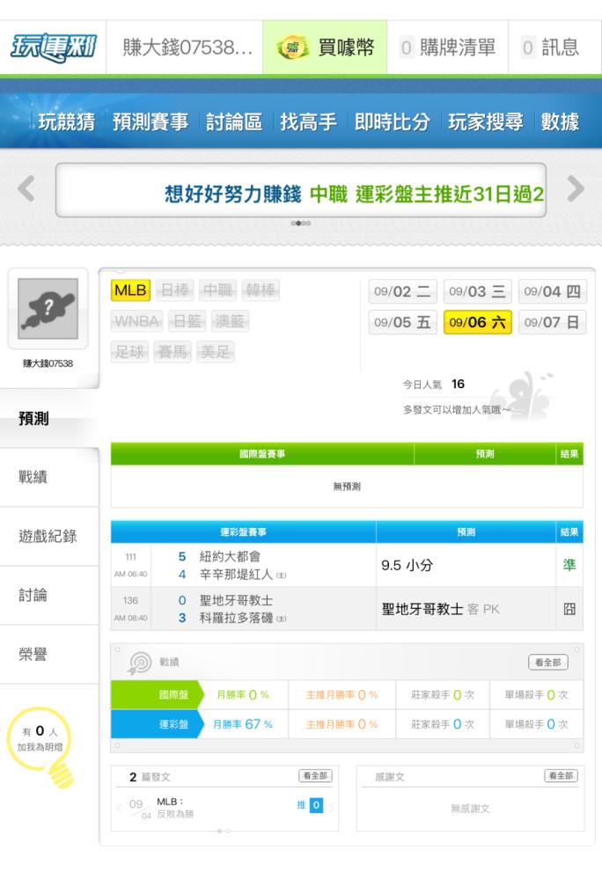The image size is (602, 880).
Task: Click the right arrow of announcement banner
Action: tap(575, 188)
